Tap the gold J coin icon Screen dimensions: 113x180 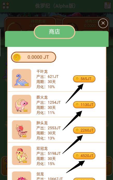pos(17,57)
